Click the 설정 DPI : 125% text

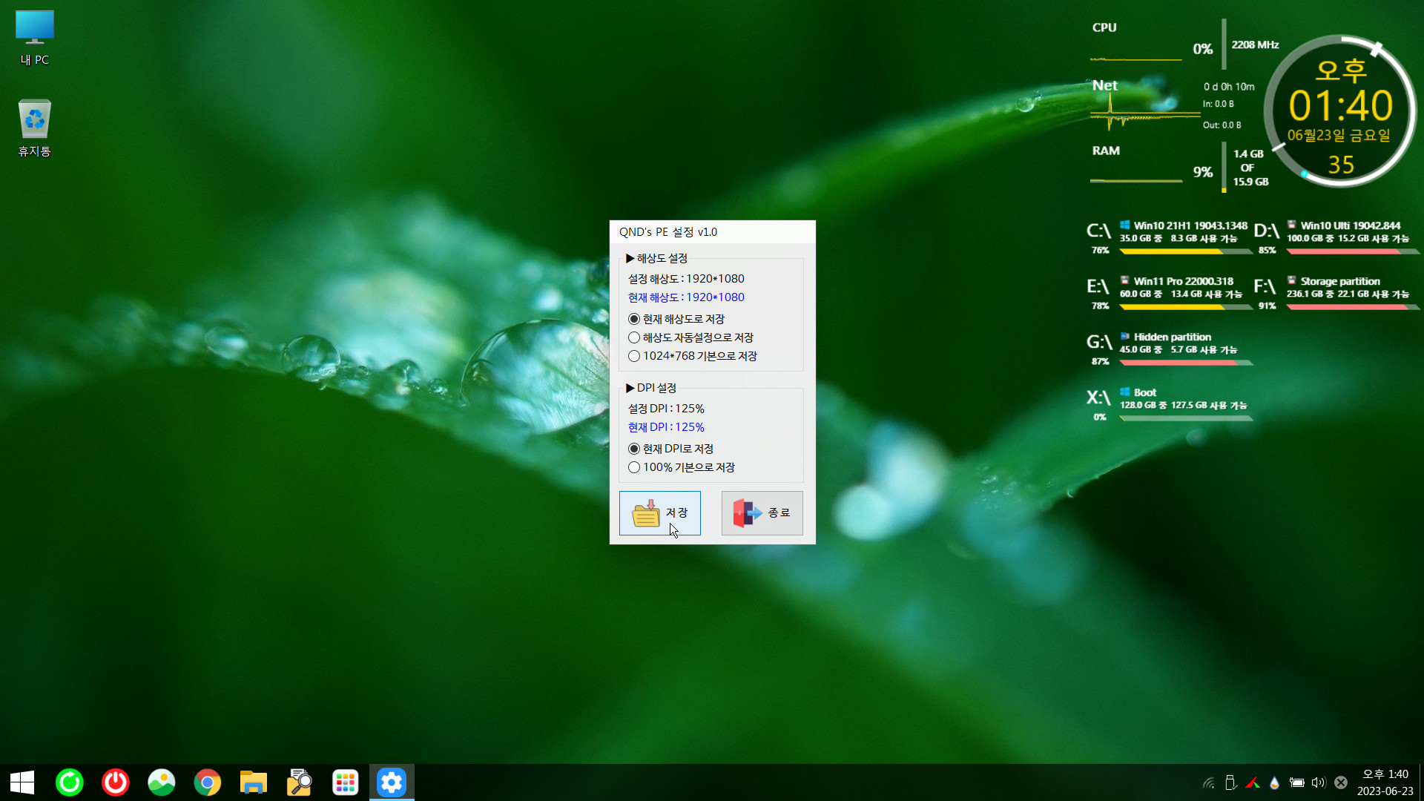[x=666, y=409]
